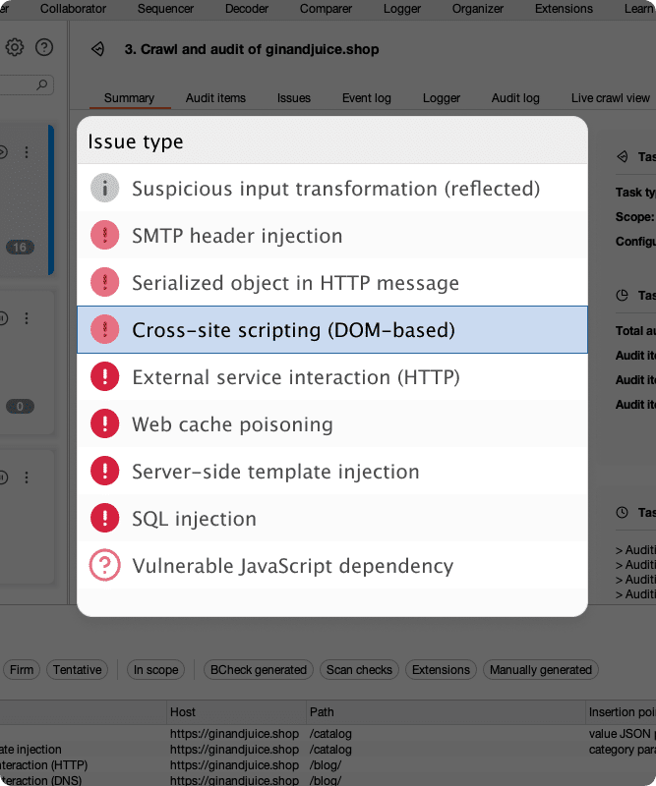Select Server-side template injection issue type
Screen dimensions: 656x786
pyautogui.click(x=275, y=472)
